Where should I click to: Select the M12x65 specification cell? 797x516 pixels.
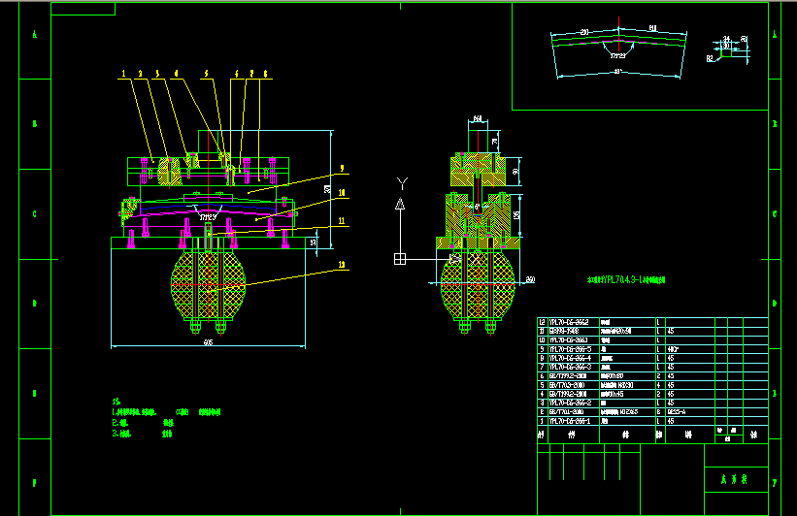coord(619,412)
